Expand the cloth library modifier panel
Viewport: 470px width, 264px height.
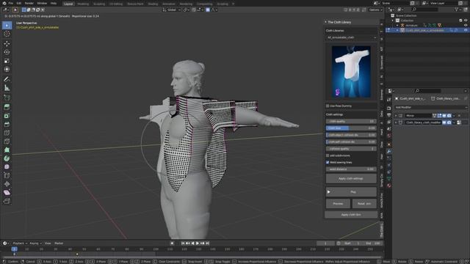pos(396,122)
